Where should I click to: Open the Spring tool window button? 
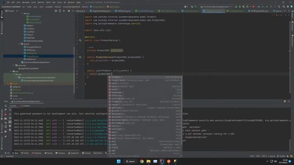[49, 153]
